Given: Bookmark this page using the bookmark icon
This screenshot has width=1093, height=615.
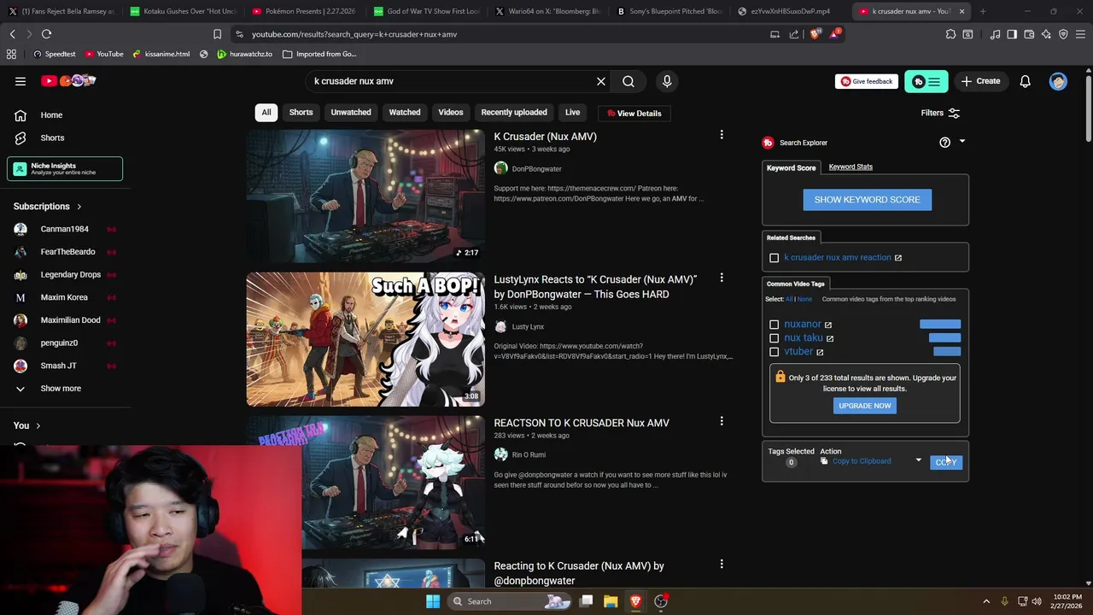Looking at the screenshot, I should coord(217,34).
